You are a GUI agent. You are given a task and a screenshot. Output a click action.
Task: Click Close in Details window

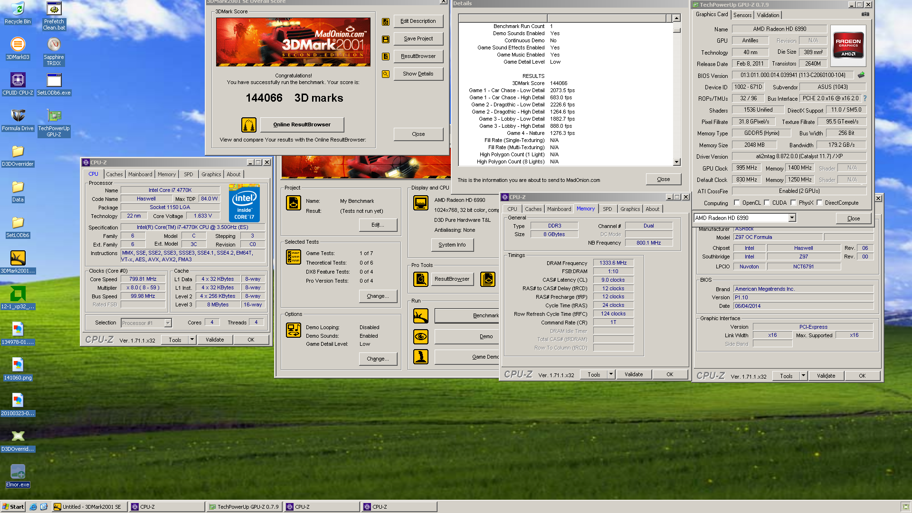[663, 180]
